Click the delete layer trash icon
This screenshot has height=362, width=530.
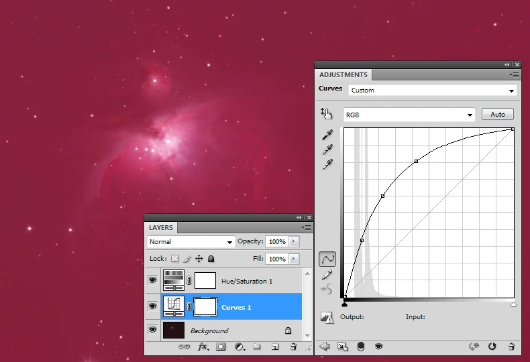tap(293, 347)
